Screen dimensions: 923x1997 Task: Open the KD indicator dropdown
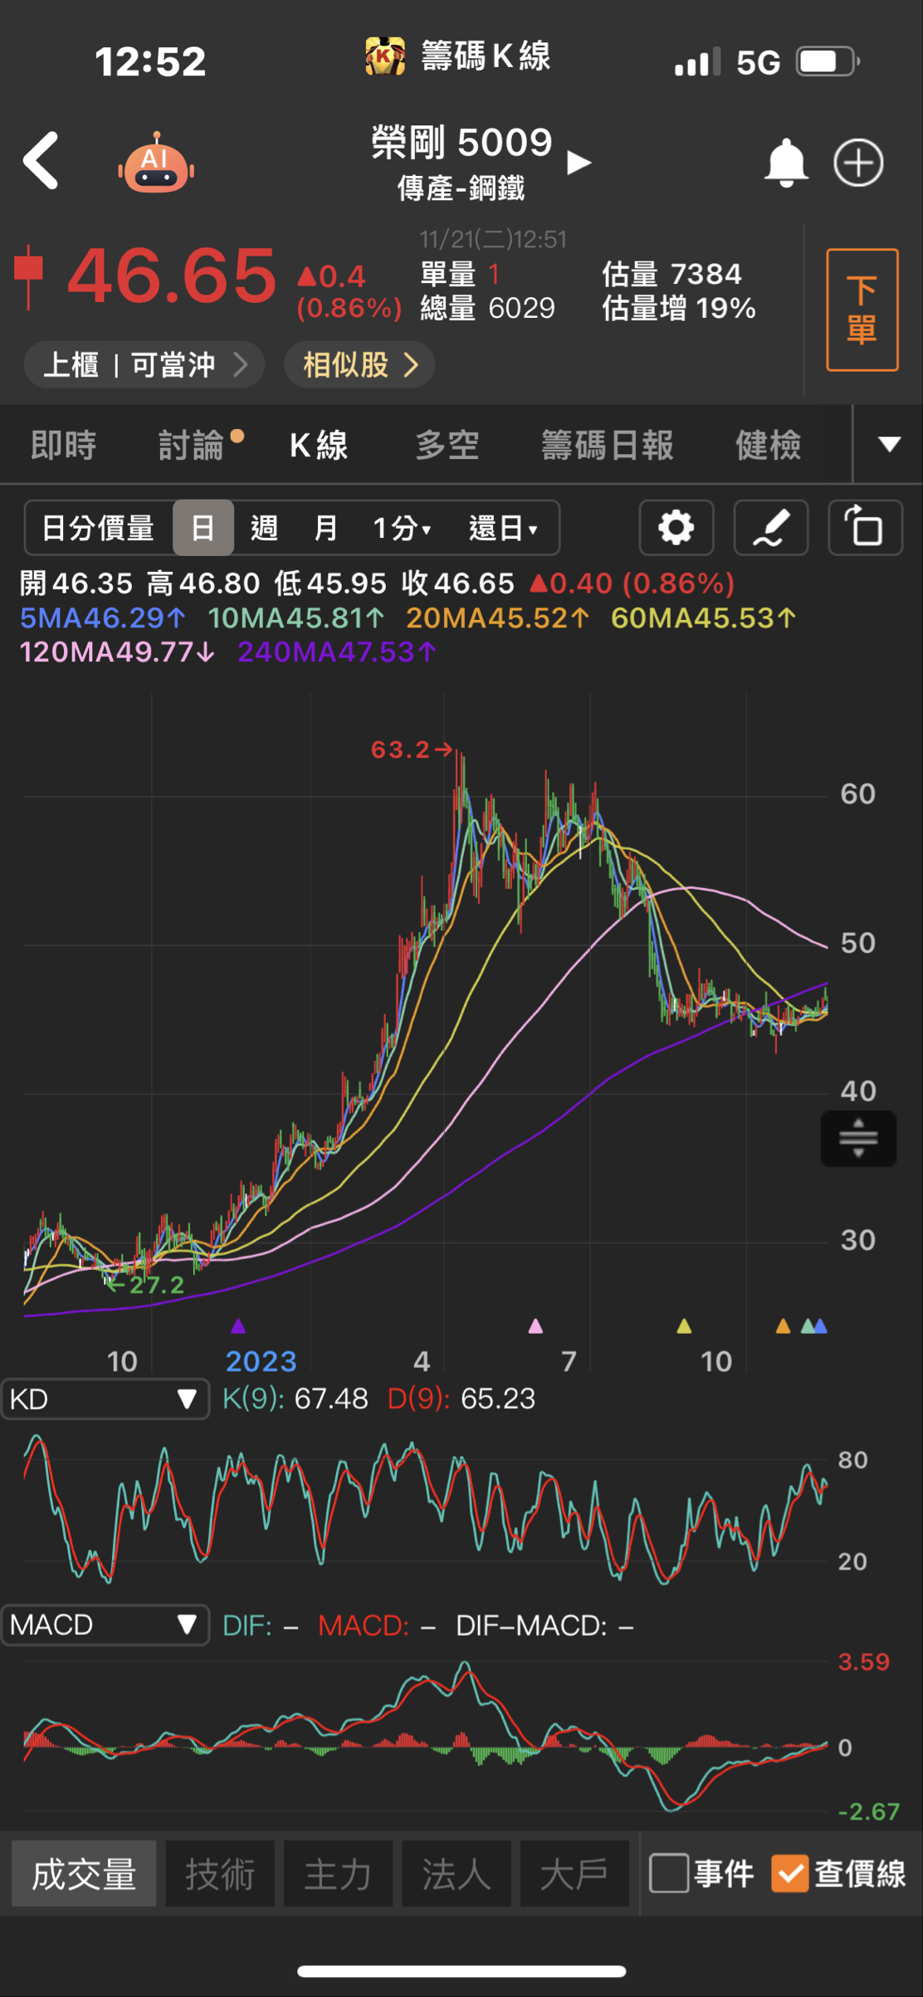click(105, 1399)
